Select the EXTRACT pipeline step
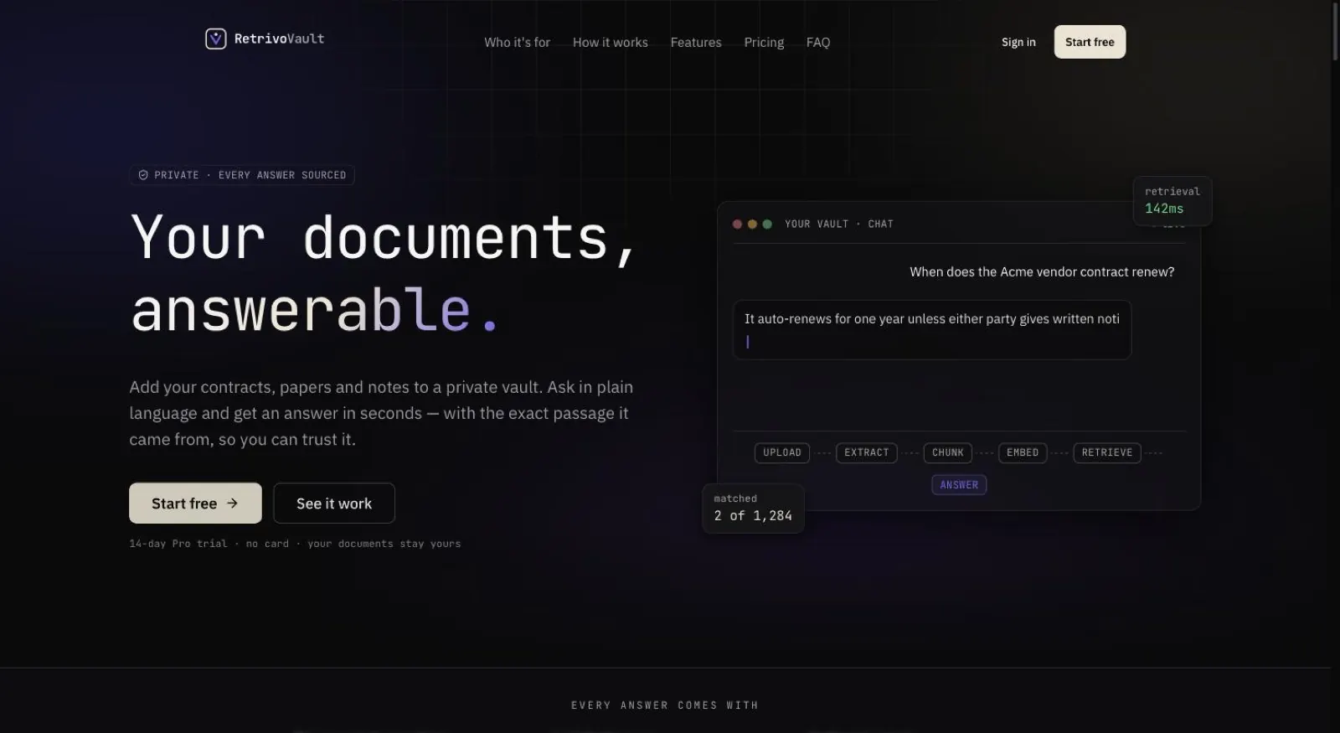The width and height of the screenshot is (1340, 733). point(867,452)
